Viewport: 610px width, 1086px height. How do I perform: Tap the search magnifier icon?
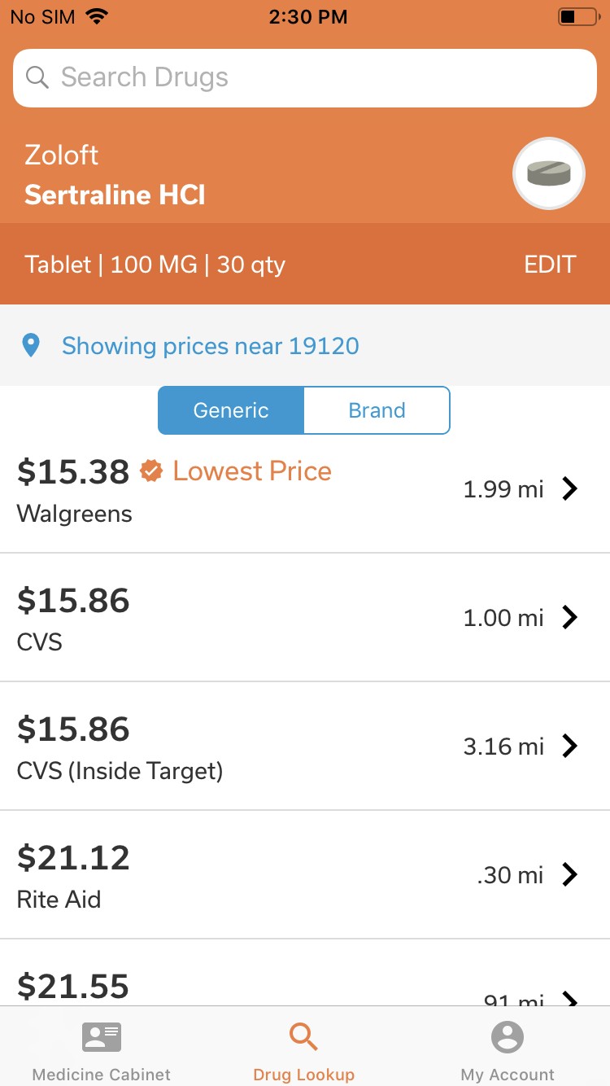click(37, 77)
